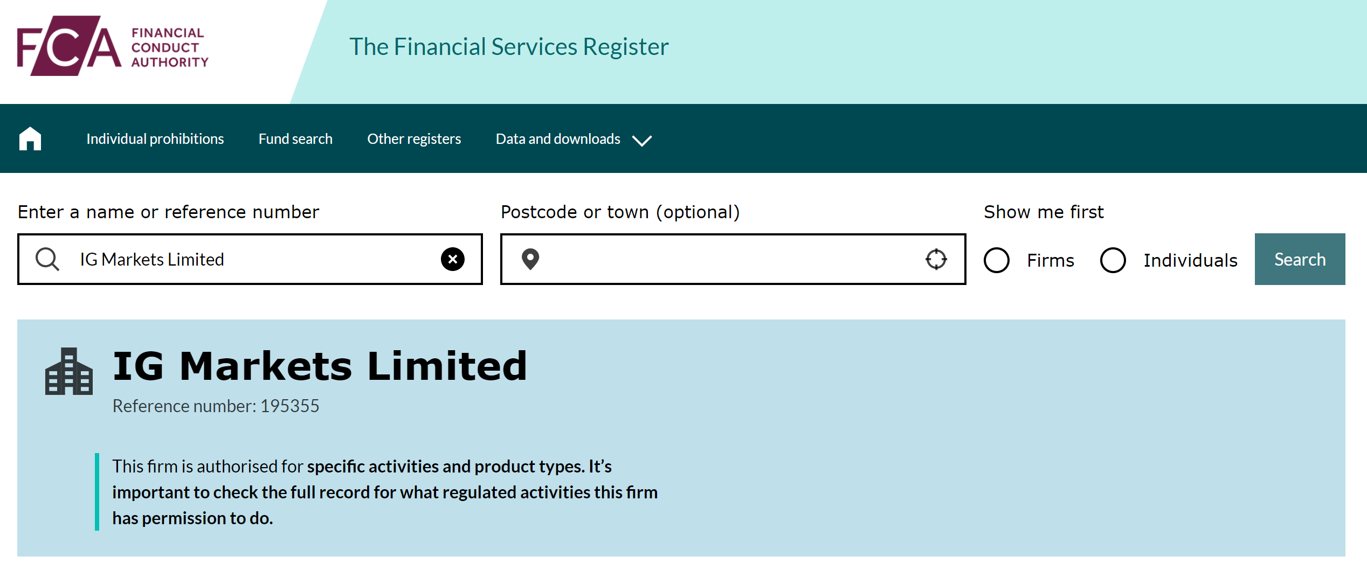Click the Search button
This screenshot has width=1367, height=563.
point(1300,259)
